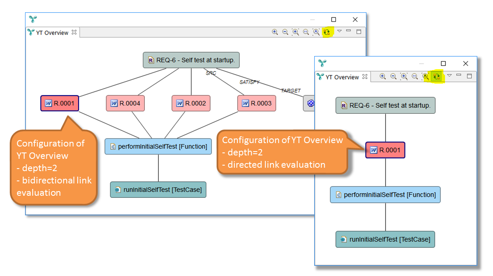Reset zoom to 1:1 in the larger window
The height and width of the screenshot is (276, 493).
[306, 32]
